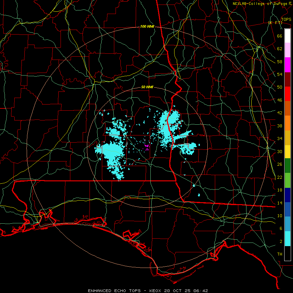Click the light green swatch between 18 and 22
The image size is (293, 293).
pyautogui.click(x=287, y=180)
